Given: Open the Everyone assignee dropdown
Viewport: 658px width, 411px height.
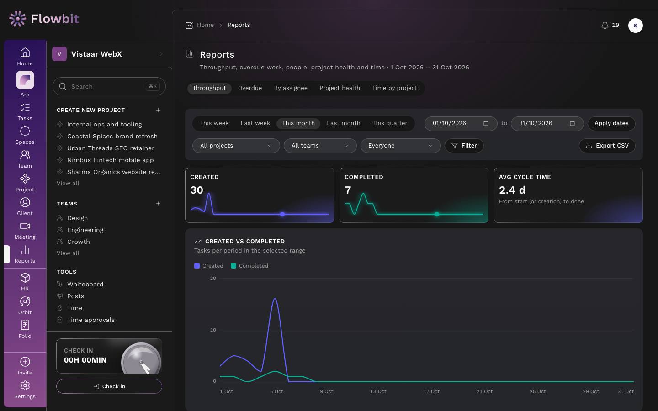Looking at the screenshot, I should click(x=401, y=146).
